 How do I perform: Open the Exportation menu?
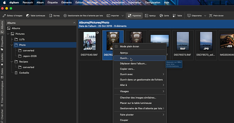[x=135, y=2]
